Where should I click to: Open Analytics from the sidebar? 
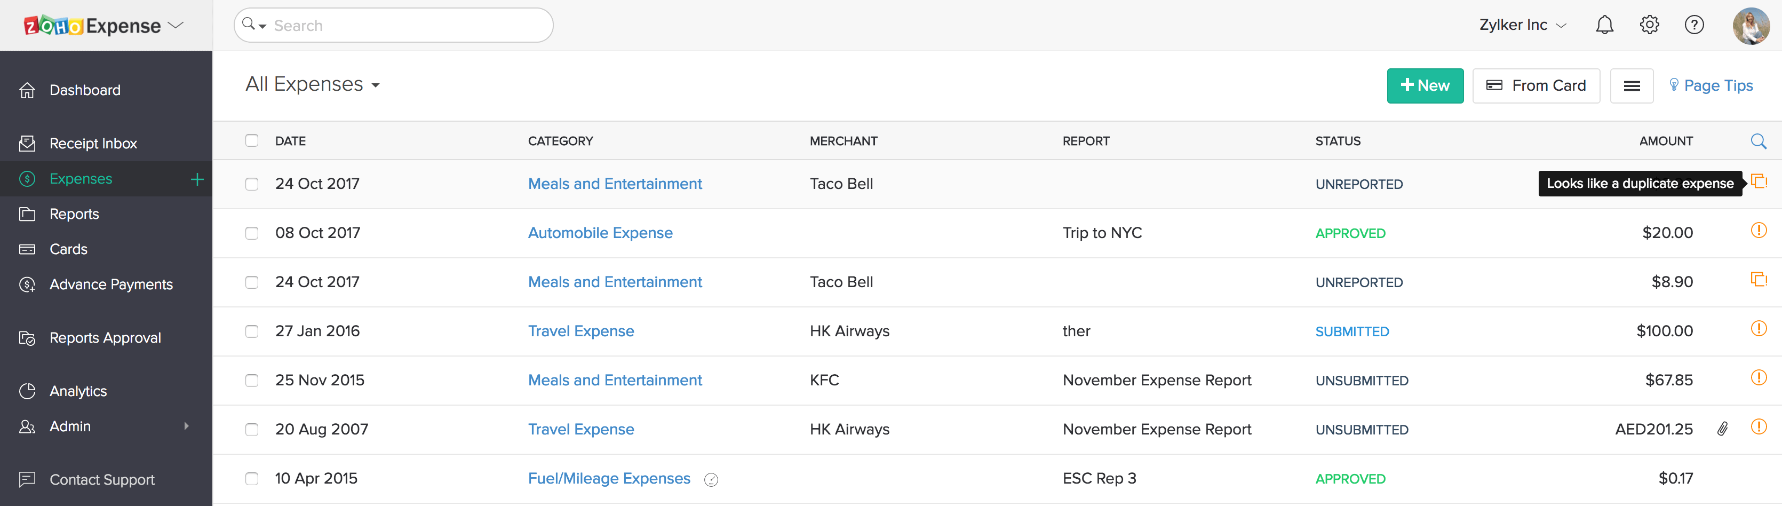[78, 391]
